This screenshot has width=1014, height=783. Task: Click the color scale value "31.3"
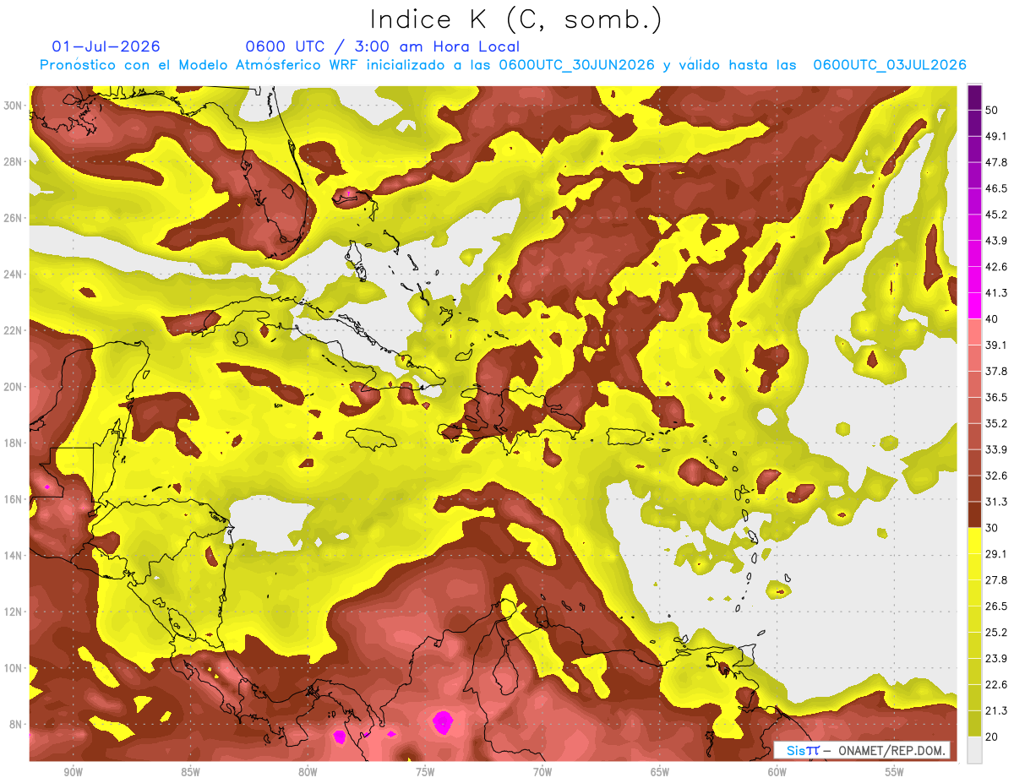pyautogui.click(x=995, y=502)
